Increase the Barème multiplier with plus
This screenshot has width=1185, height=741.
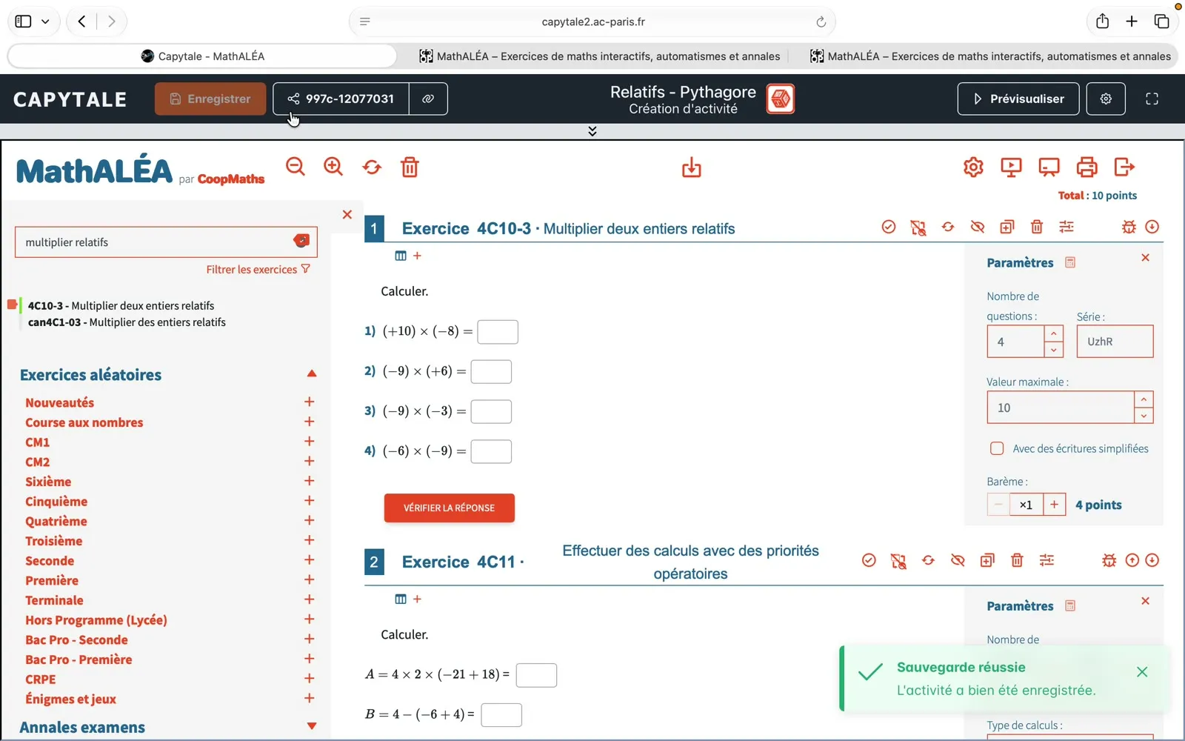pyautogui.click(x=1054, y=505)
